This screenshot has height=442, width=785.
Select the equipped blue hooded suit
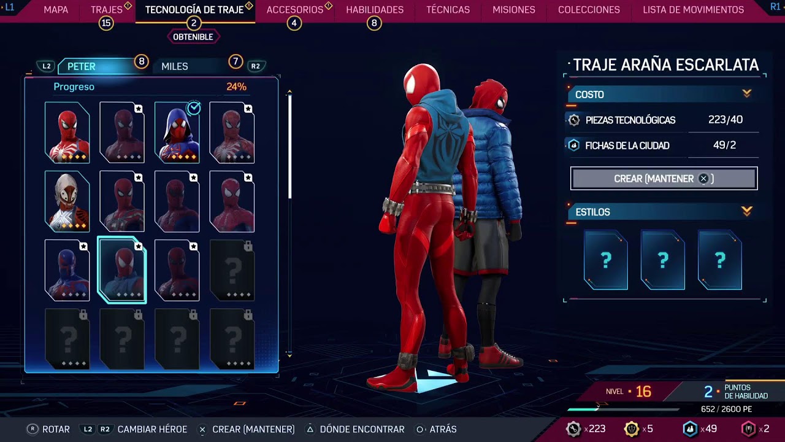[177, 133]
